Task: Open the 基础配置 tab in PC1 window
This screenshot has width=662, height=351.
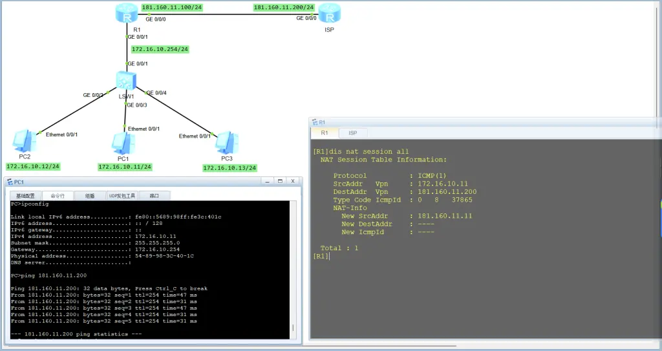Action: click(26, 195)
